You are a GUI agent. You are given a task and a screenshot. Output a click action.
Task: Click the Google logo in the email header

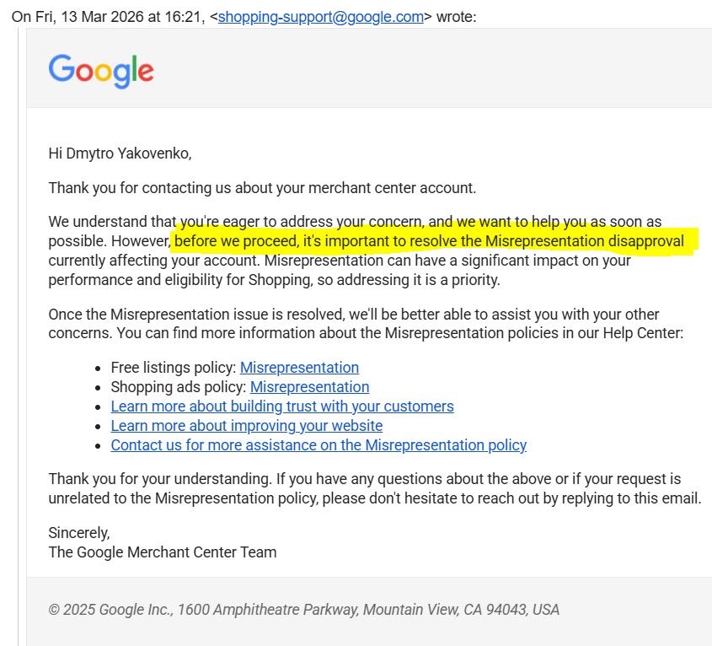[101, 72]
